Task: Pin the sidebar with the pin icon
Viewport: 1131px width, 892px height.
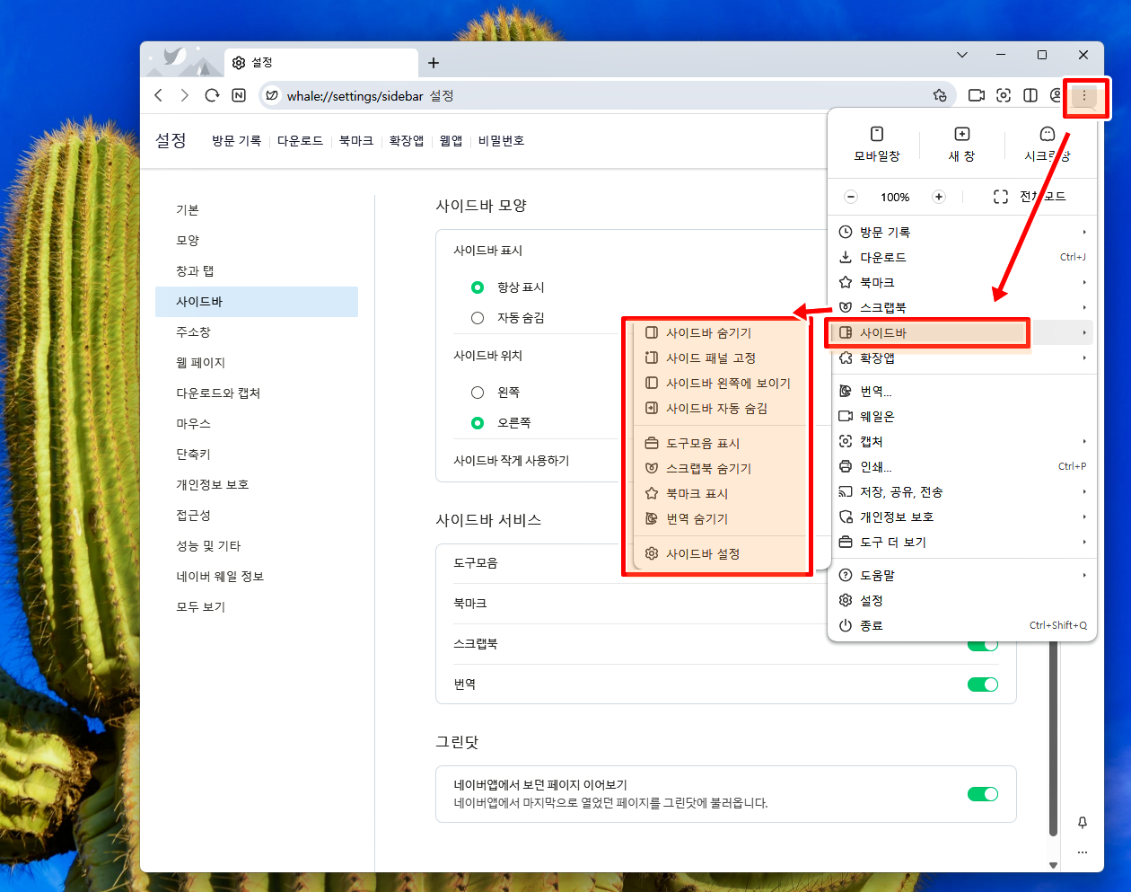Action: click(1083, 823)
